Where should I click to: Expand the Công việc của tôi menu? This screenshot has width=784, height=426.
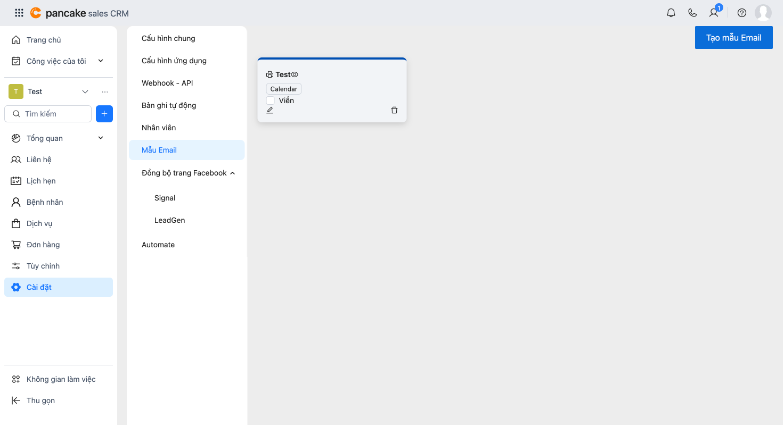click(x=101, y=61)
